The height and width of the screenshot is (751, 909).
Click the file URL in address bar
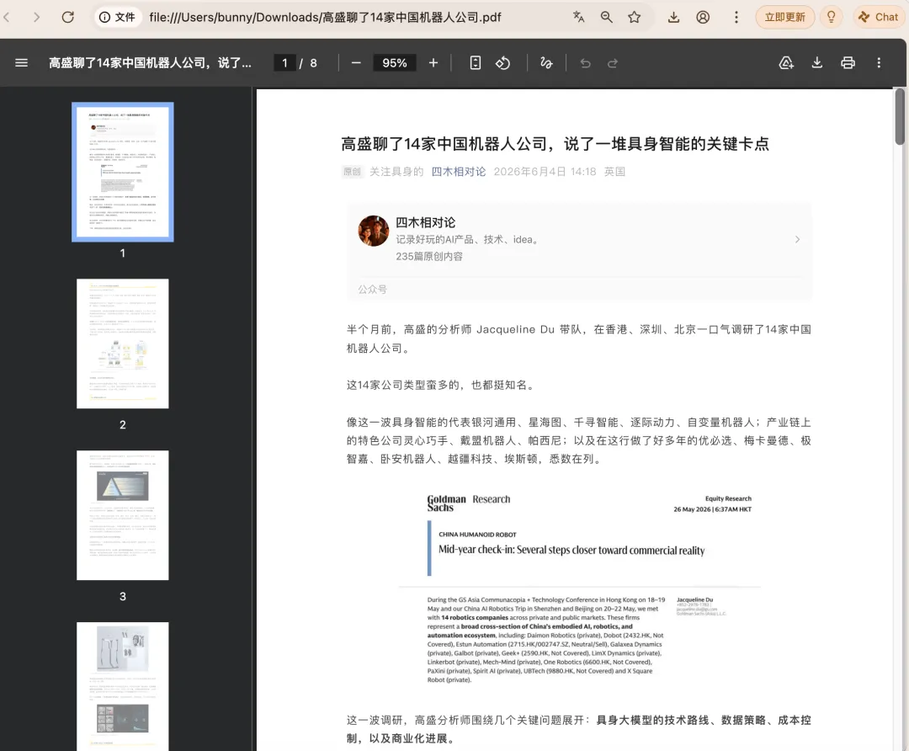tap(325, 18)
